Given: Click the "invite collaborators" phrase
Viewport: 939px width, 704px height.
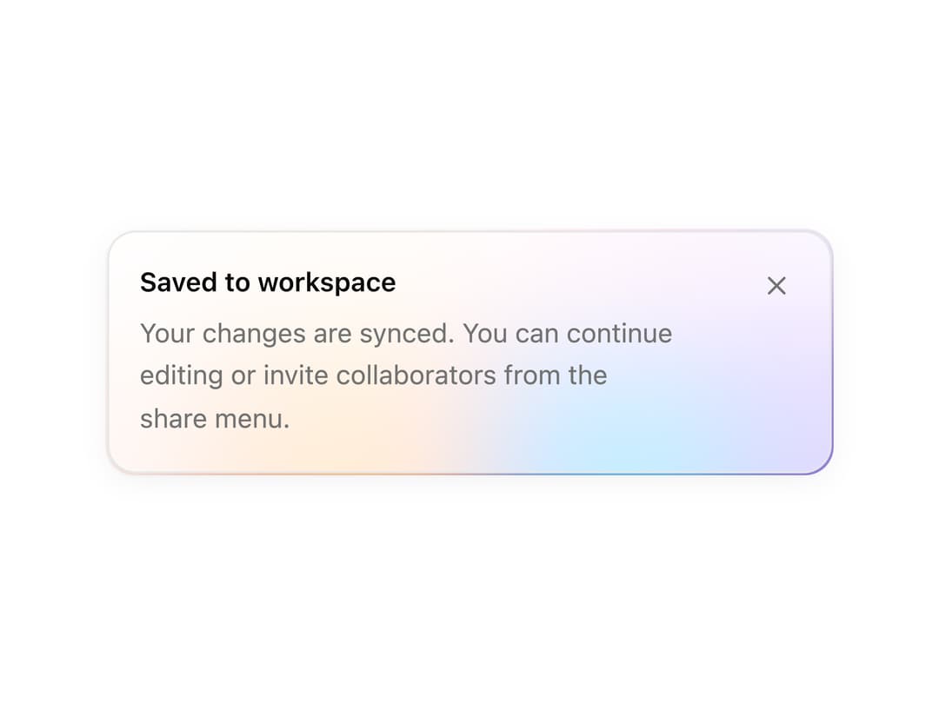Looking at the screenshot, I should click(x=380, y=376).
